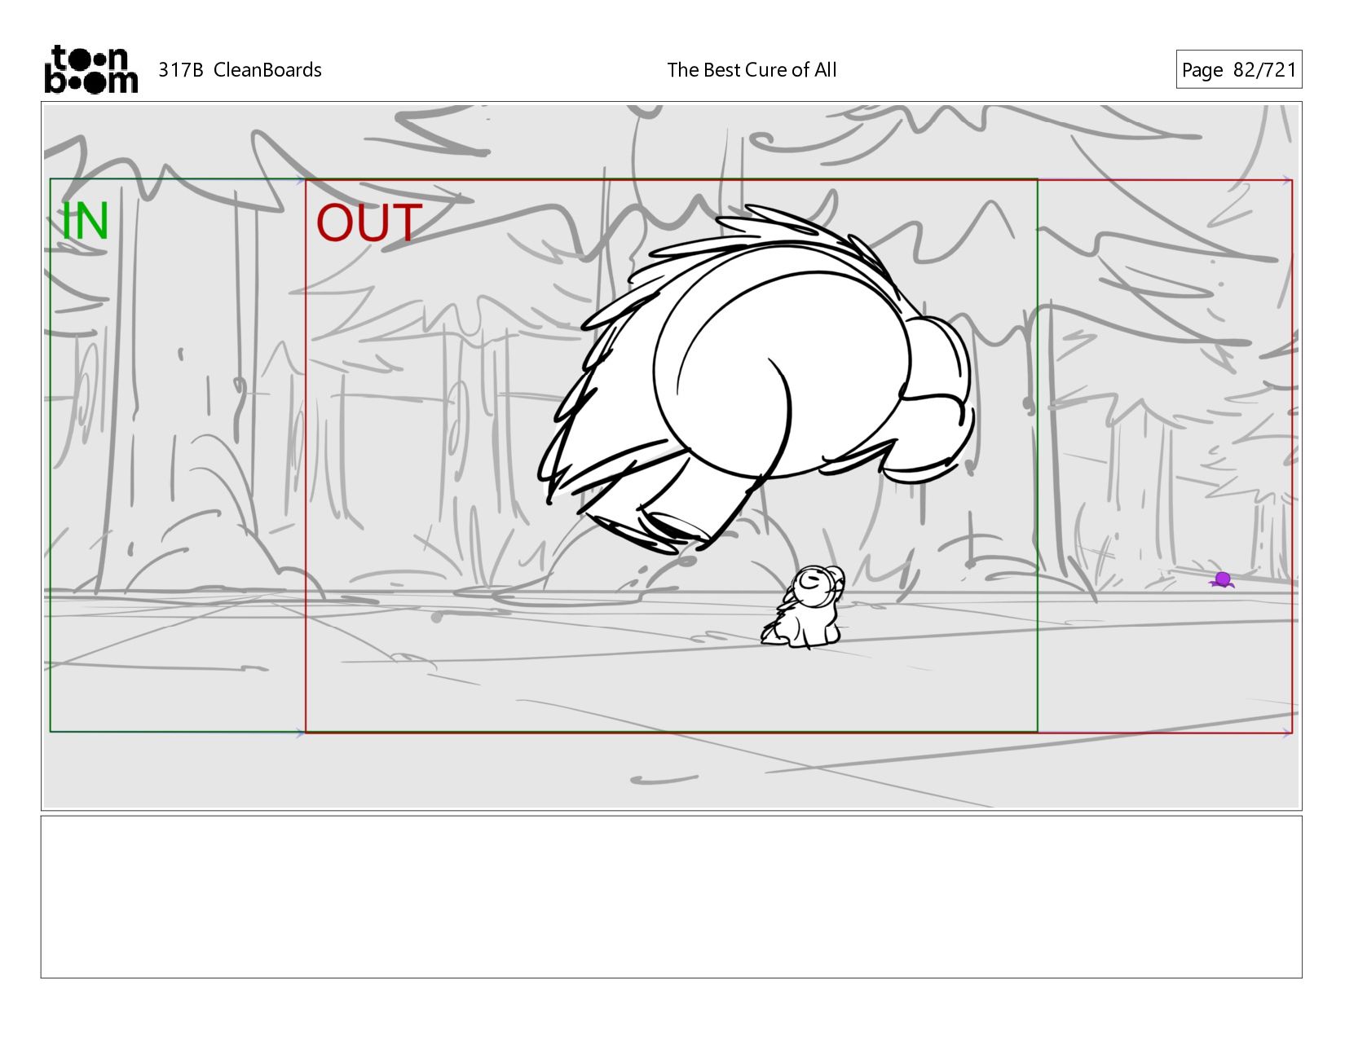
Task: Click the 'Page 82/721' page number box
Action: (1238, 69)
